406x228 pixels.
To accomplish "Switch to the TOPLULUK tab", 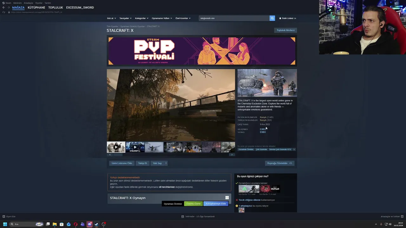I will 56,8.
